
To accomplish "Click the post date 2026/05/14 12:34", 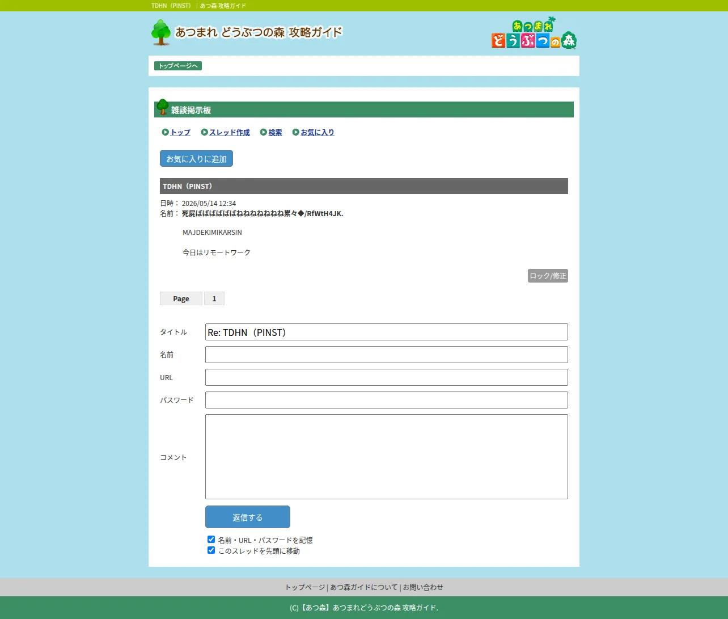I will (x=209, y=203).
